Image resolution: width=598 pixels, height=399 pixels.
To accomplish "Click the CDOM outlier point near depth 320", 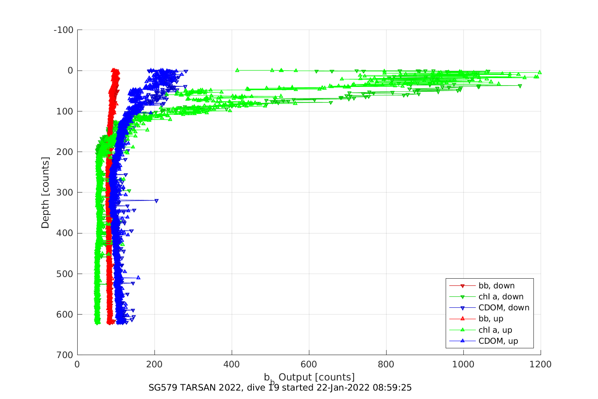I will click(x=157, y=201).
